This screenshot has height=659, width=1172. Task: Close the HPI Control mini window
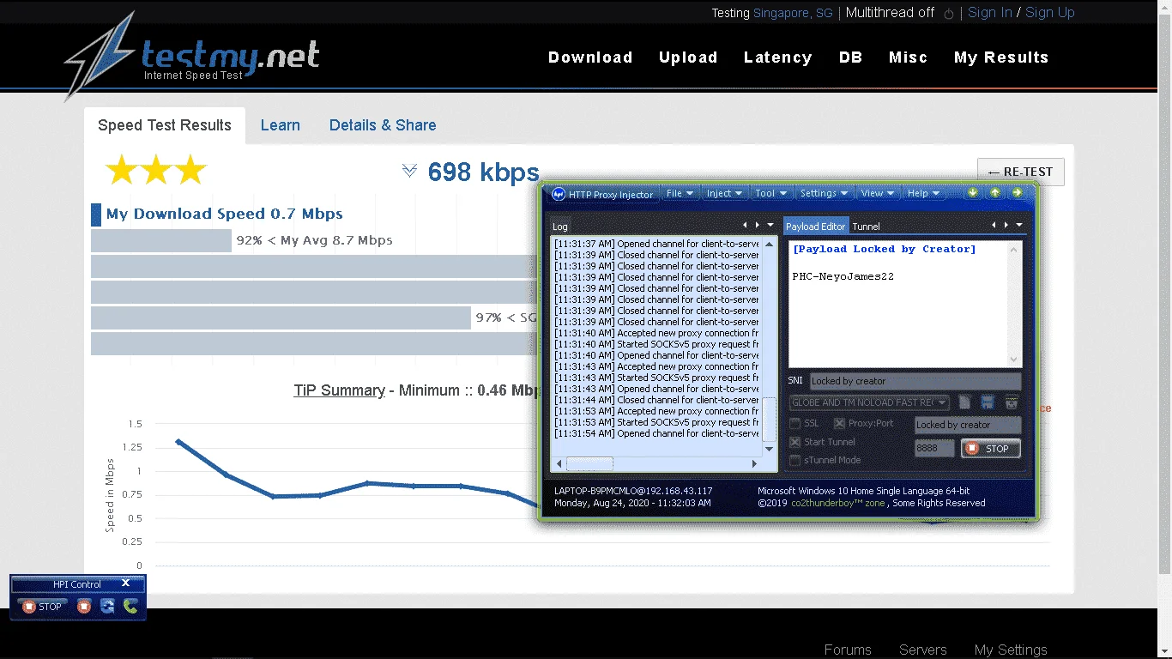(125, 583)
